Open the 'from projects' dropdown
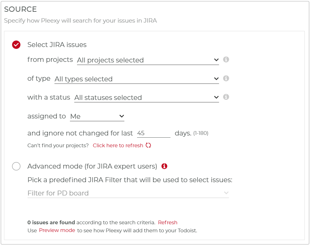Viewport: 310px width, 249px height. (149, 60)
